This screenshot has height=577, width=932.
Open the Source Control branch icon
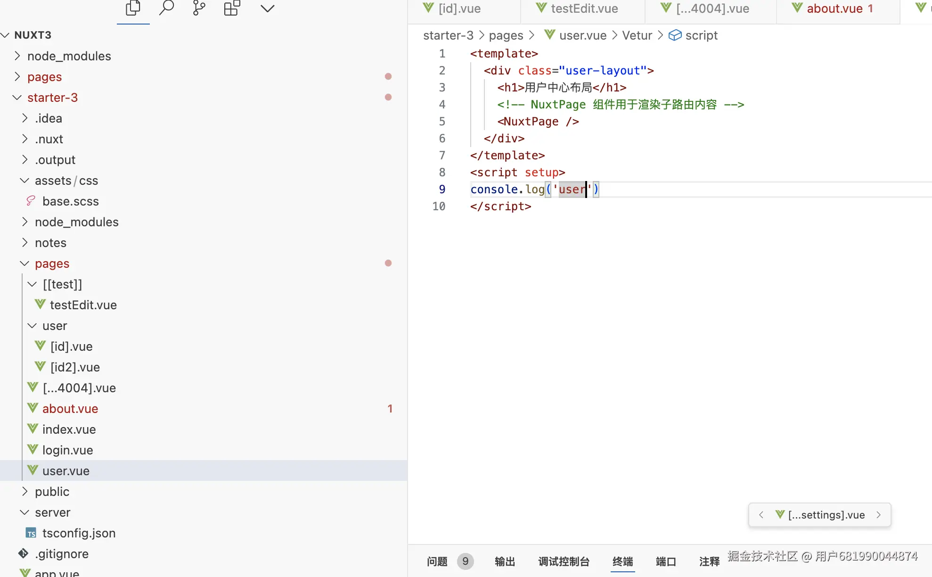point(199,8)
